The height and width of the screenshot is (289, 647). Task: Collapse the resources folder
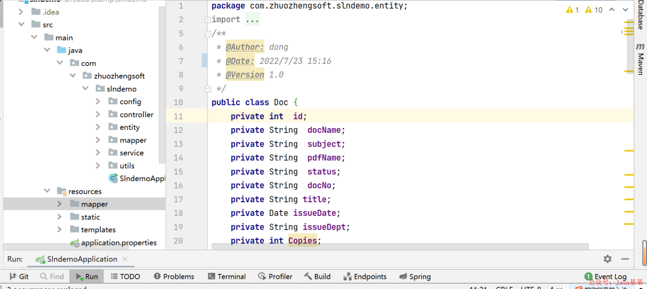click(x=47, y=191)
